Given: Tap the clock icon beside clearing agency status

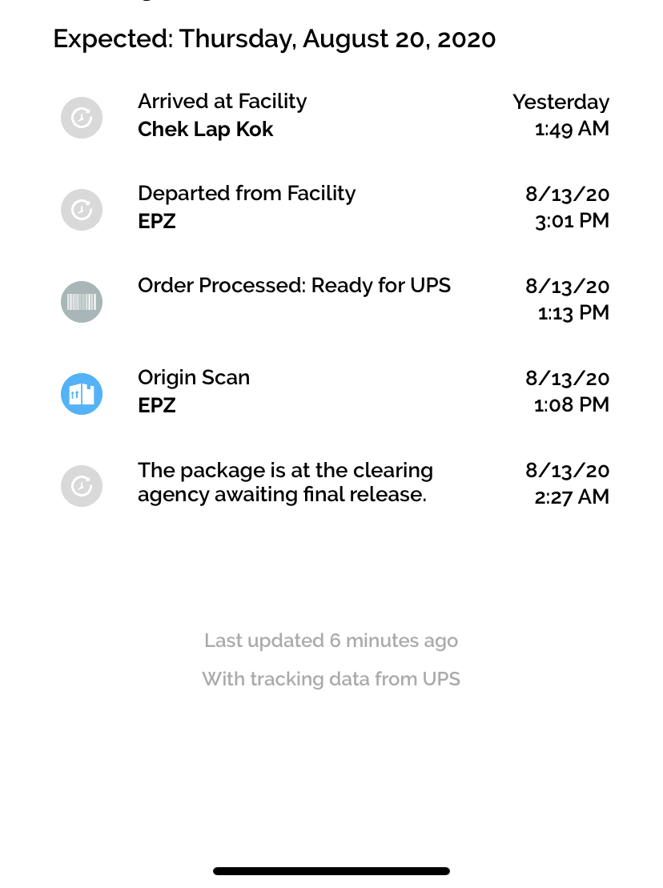Looking at the screenshot, I should coord(82,486).
